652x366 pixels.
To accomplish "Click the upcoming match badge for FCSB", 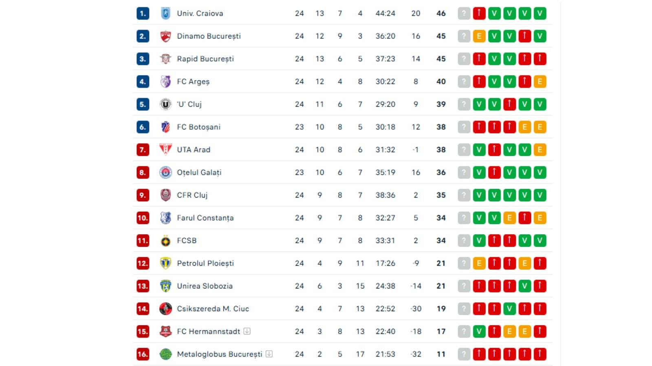I will coord(464,240).
